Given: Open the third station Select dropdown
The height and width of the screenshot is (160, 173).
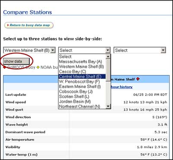Looking at the screenshot, I should pyautogui.click(x=140, y=50).
